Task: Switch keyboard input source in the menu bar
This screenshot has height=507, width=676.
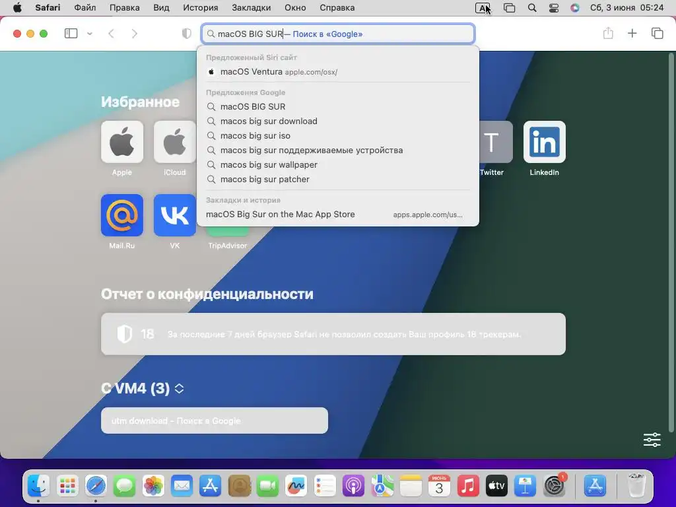Action: click(483, 8)
